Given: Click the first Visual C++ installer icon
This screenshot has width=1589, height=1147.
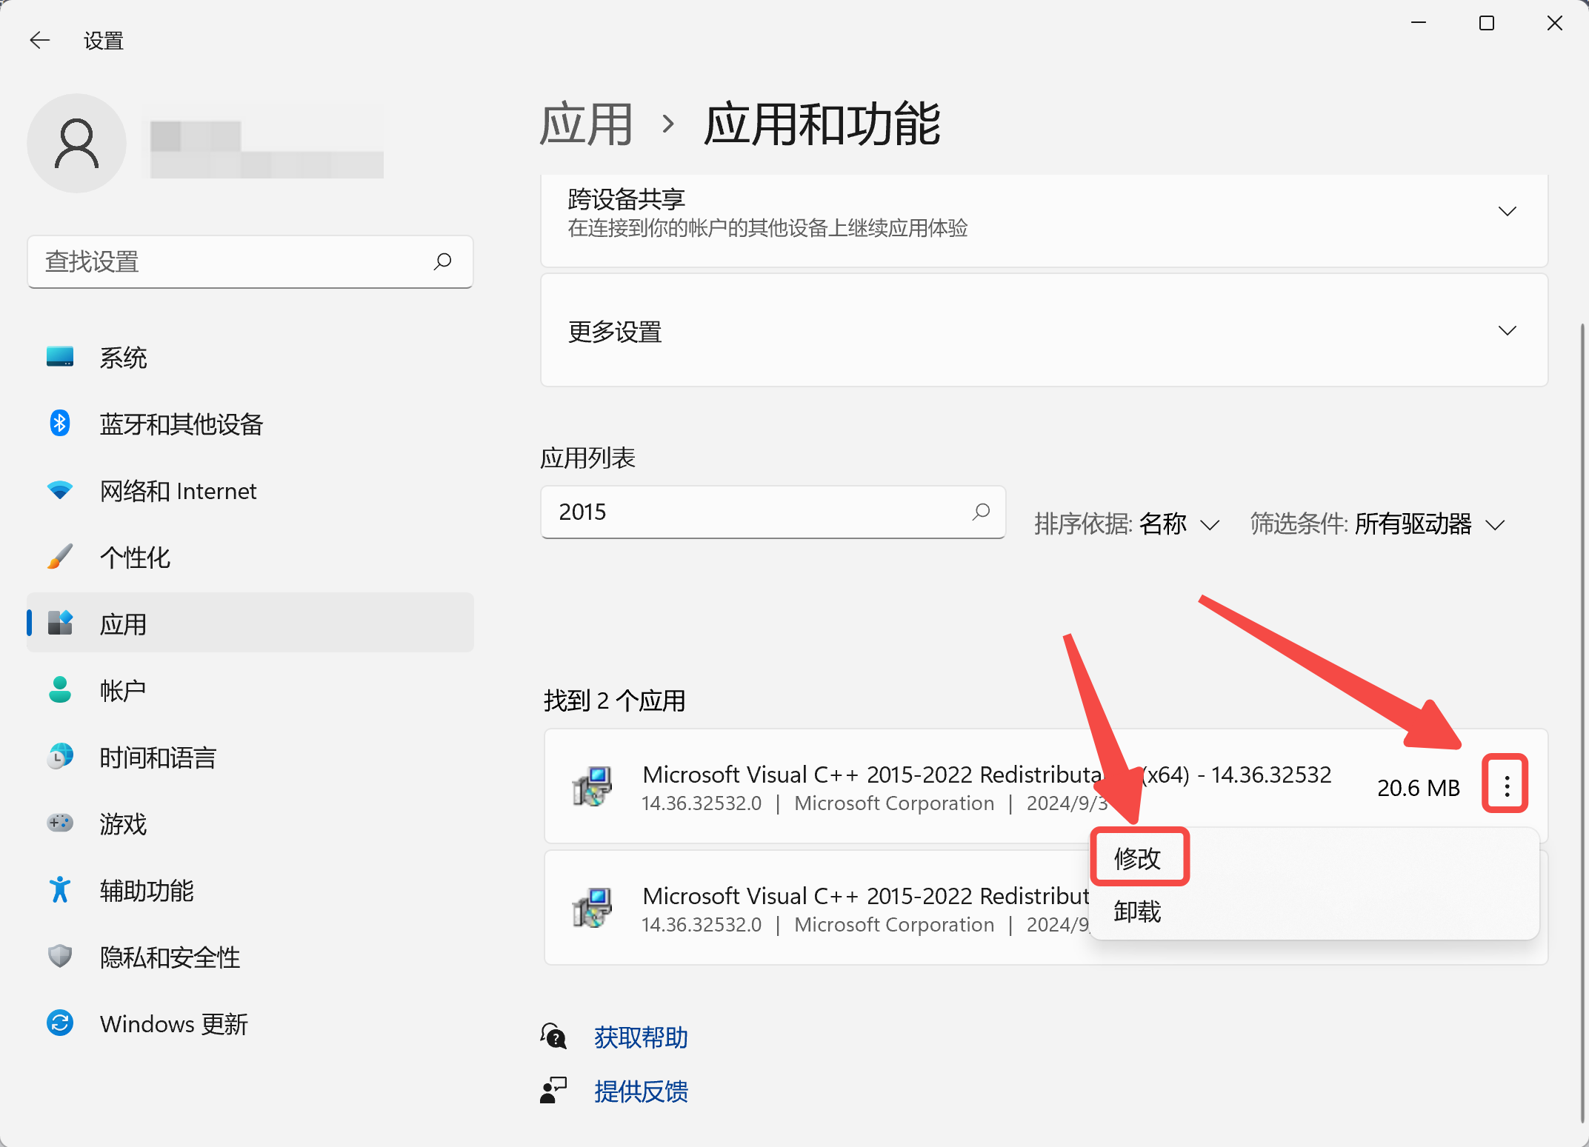Looking at the screenshot, I should click(593, 786).
